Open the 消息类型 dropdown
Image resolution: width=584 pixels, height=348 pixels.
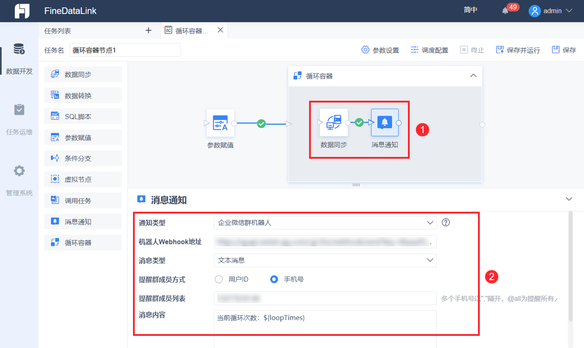point(325,260)
